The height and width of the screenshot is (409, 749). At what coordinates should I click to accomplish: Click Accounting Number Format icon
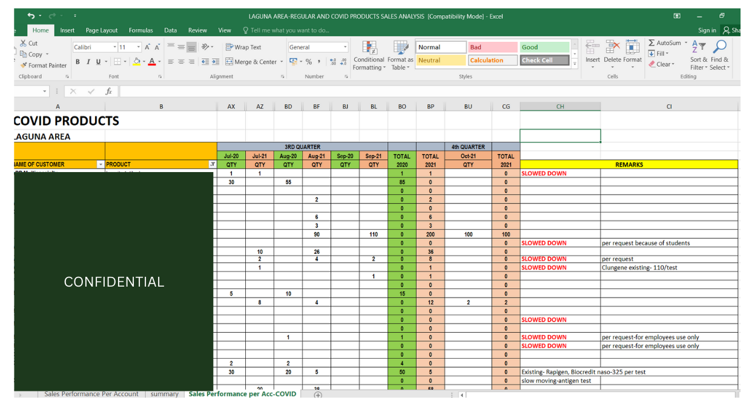pyautogui.click(x=294, y=62)
